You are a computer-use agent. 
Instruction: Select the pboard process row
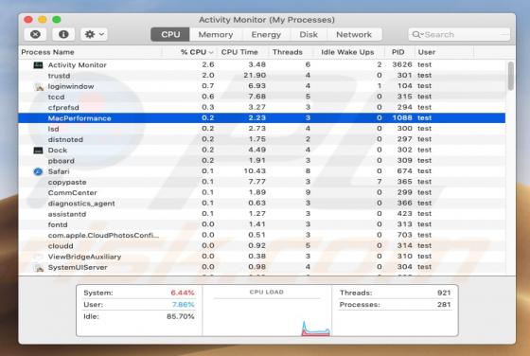(x=262, y=161)
